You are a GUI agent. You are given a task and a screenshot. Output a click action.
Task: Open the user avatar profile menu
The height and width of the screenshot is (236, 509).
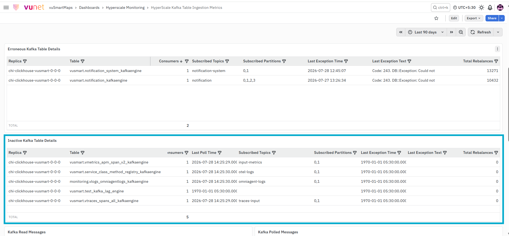click(x=500, y=7)
